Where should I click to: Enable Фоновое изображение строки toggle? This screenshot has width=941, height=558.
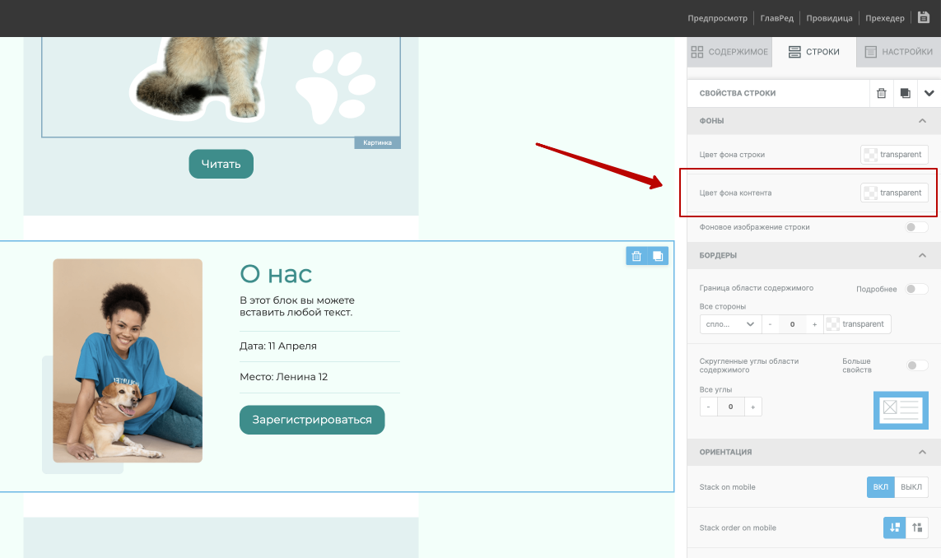[916, 227]
